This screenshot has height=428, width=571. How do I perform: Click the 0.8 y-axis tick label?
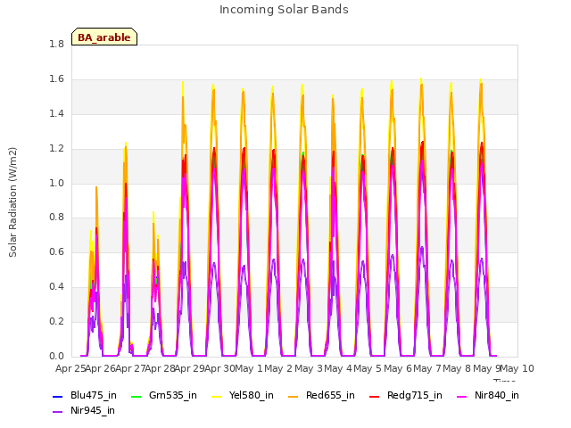tap(56, 218)
